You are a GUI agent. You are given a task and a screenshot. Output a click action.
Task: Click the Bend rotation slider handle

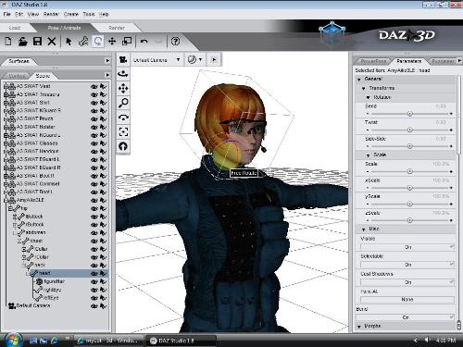(410, 114)
